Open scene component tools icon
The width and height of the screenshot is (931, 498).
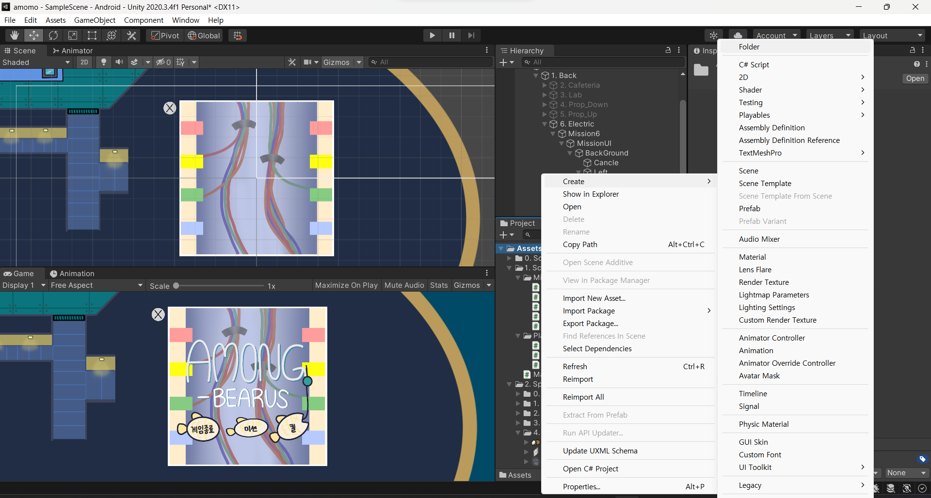pos(292,62)
